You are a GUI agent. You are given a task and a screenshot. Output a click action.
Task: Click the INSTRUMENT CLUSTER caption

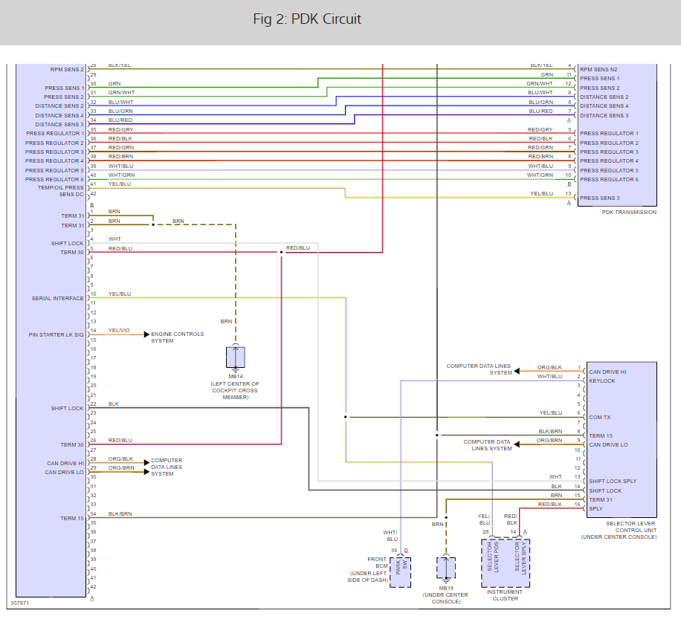(505, 595)
